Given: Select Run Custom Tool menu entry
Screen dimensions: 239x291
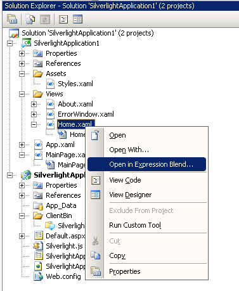Looking at the screenshot, I should (x=146, y=225).
